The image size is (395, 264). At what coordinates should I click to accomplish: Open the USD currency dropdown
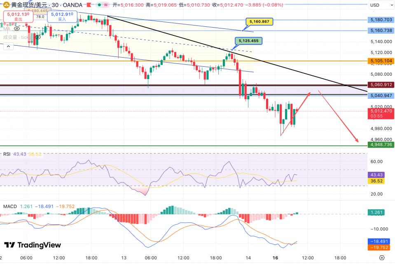coord(375,5)
